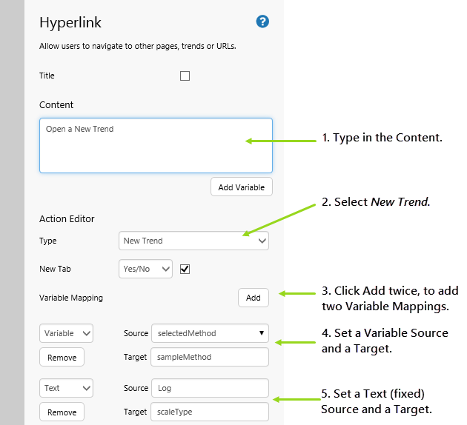Click the Content section label
467x425 pixels.
pos(56,105)
